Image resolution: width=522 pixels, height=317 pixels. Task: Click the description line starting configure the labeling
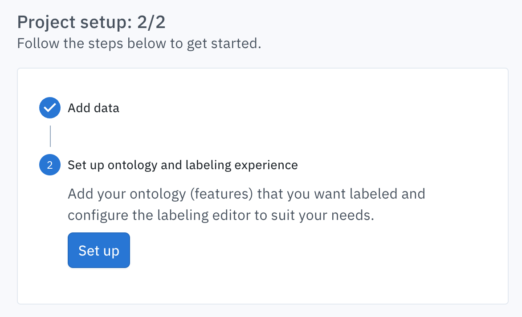[221, 215]
